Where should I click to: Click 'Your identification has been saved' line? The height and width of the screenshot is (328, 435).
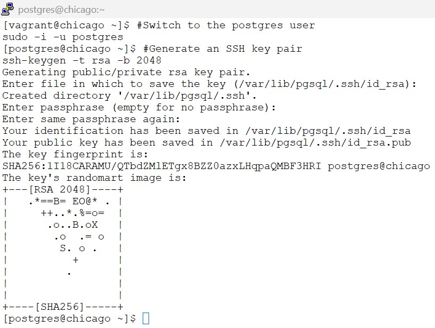(x=207, y=131)
